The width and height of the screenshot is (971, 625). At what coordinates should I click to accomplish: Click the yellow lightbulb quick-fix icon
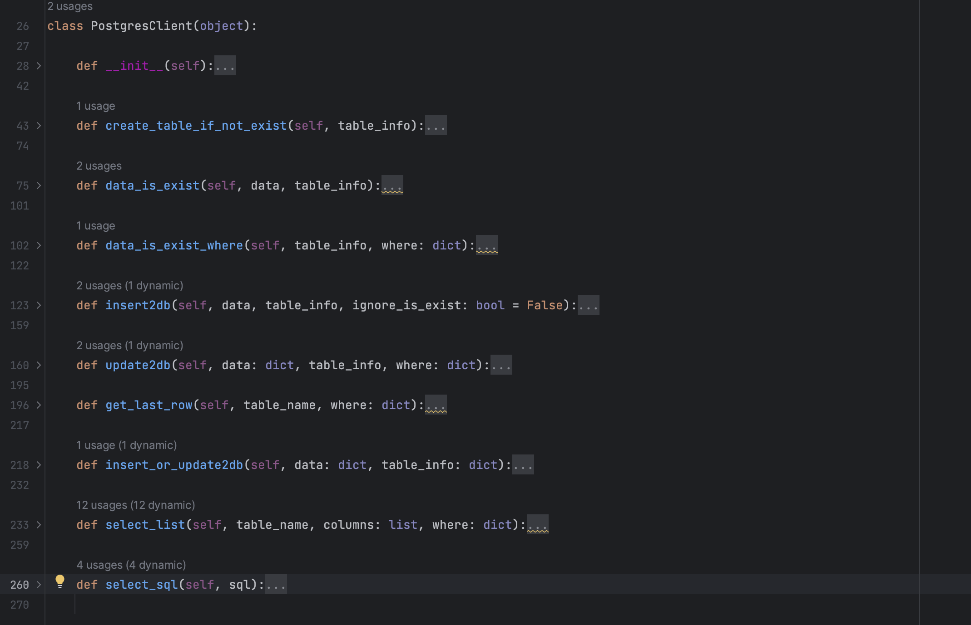tap(60, 581)
